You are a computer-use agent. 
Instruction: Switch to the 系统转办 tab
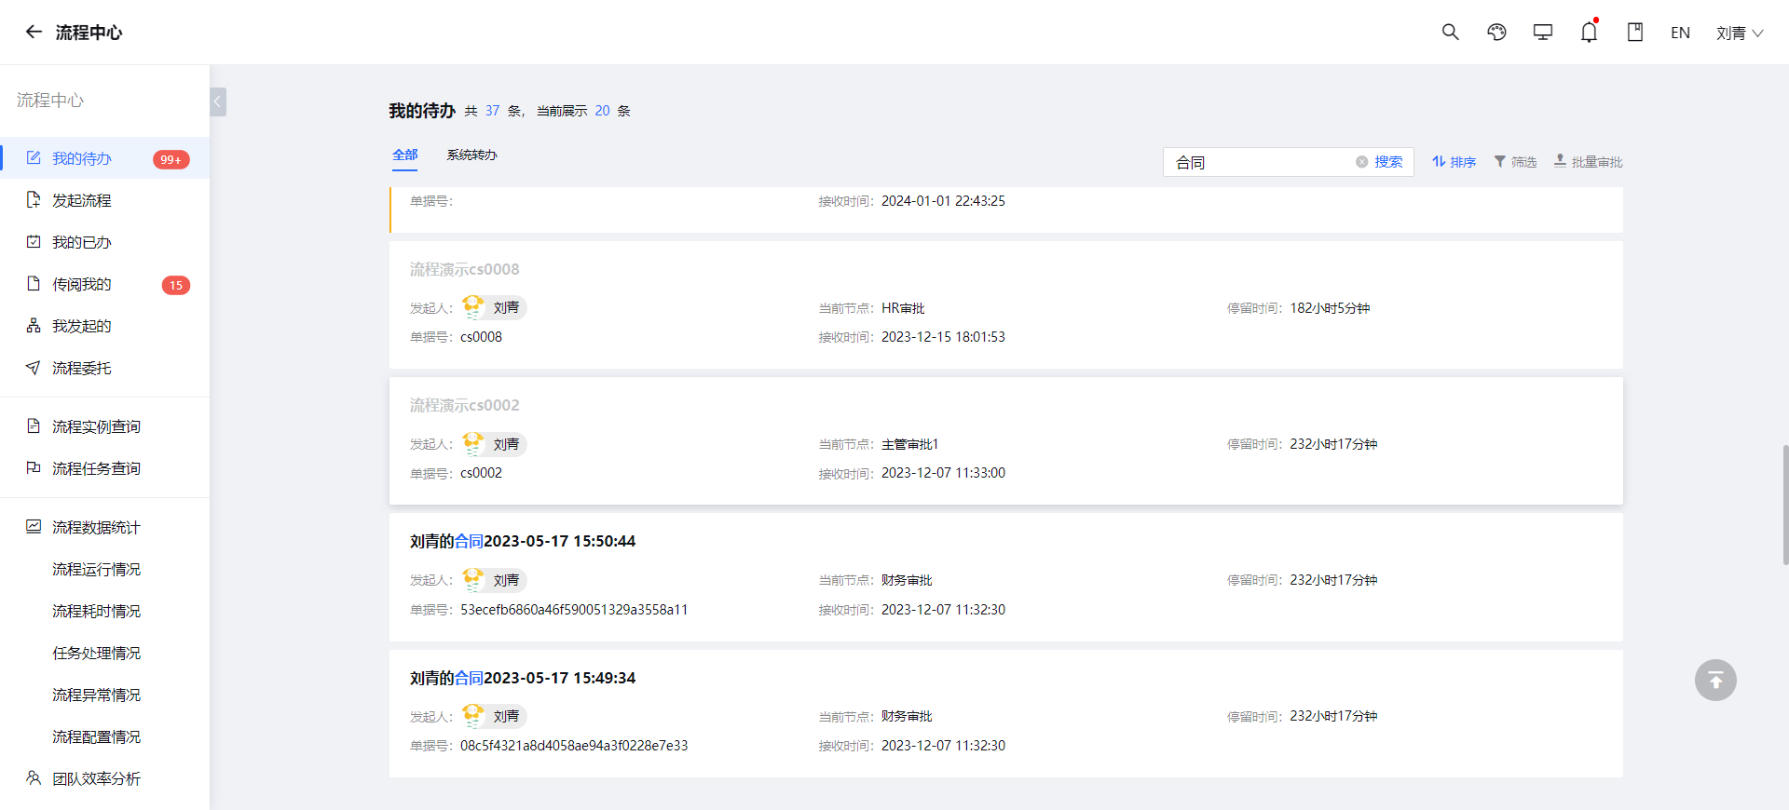pyautogui.click(x=471, y=155)
